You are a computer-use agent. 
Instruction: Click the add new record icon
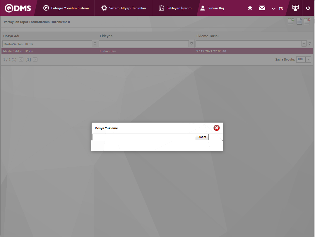click(291, 21)
